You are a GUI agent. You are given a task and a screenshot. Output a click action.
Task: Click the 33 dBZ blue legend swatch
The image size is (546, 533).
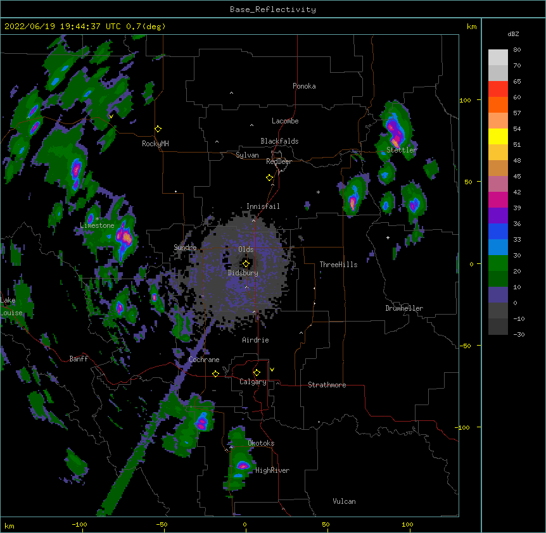pos(498,231)
